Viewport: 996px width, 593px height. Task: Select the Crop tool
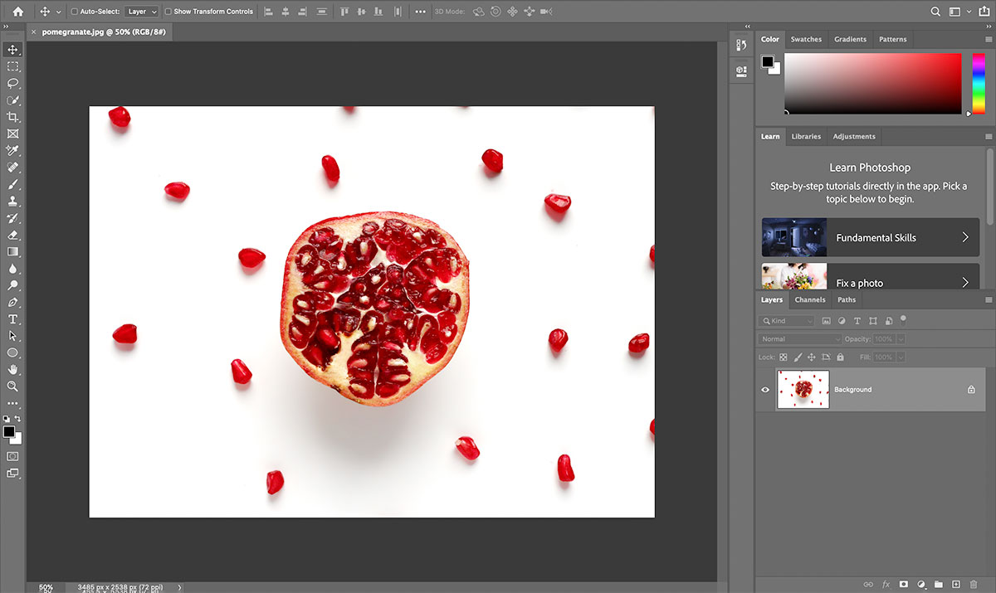(x=13, y=117)
